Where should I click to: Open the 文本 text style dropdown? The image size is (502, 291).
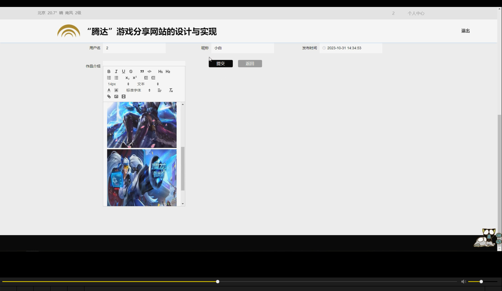click(x=148, y=84)
